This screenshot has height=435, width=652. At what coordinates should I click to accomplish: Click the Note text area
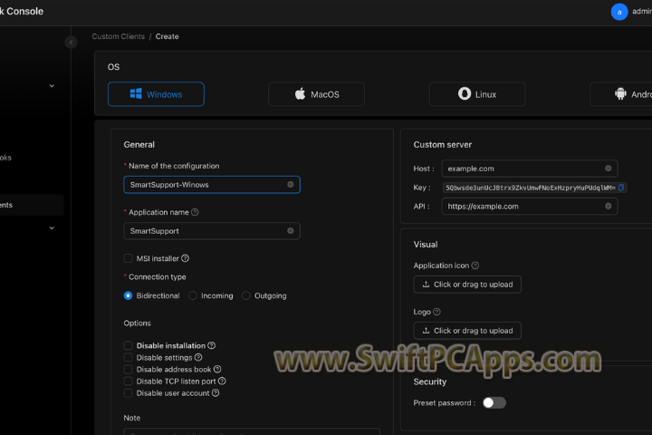pos(252,431)
